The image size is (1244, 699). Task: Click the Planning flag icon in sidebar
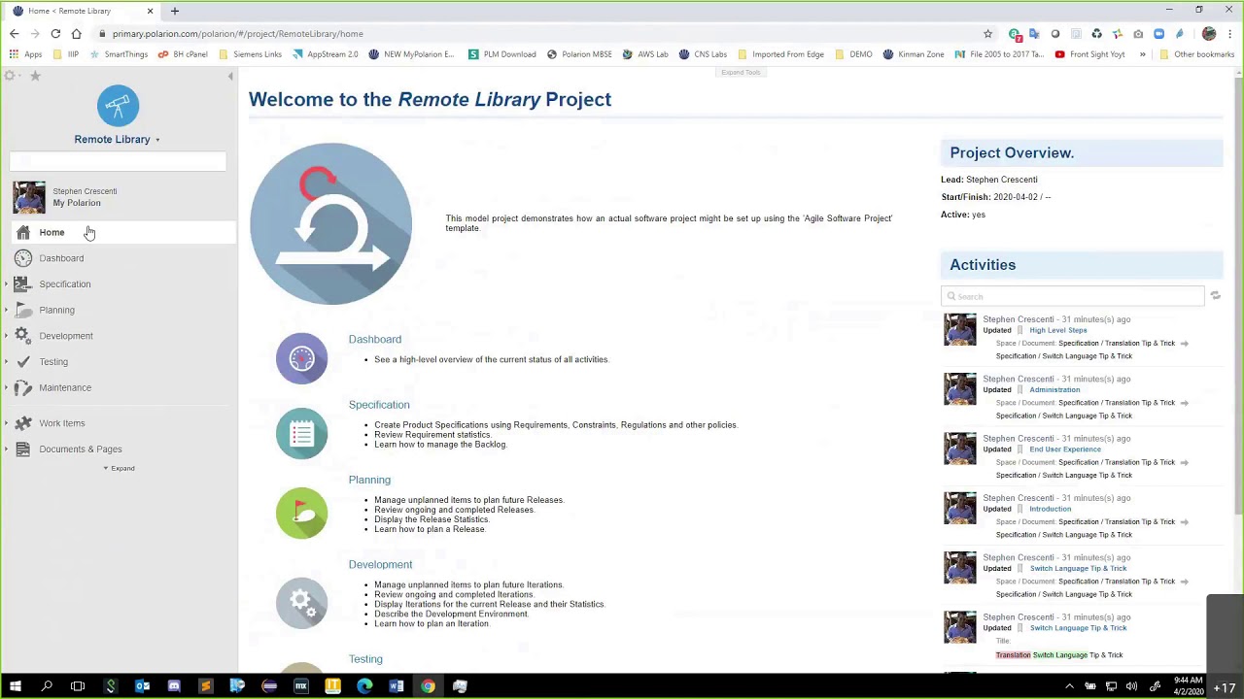23,310
